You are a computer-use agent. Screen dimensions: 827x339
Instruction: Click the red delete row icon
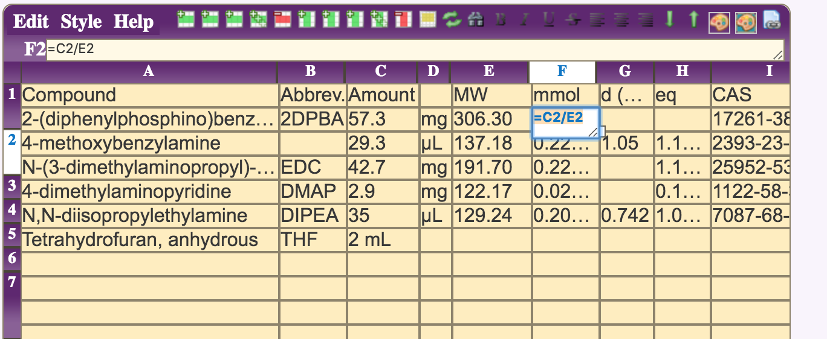pos(282,19)
